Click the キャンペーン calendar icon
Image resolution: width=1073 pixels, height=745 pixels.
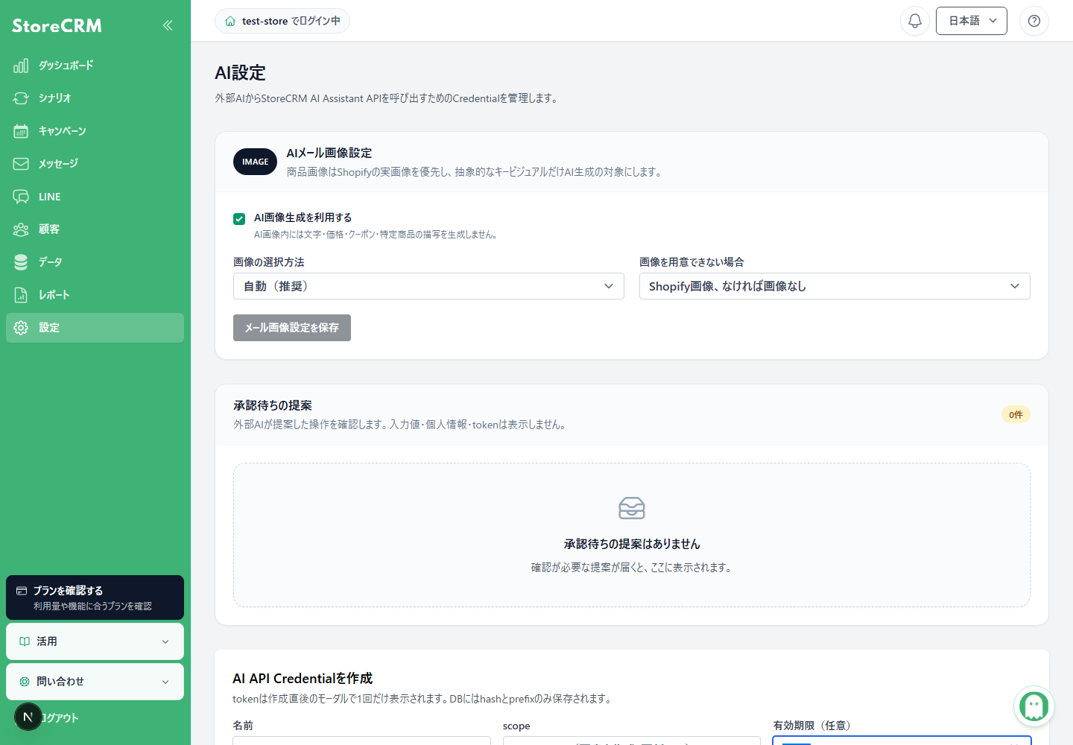21,131
